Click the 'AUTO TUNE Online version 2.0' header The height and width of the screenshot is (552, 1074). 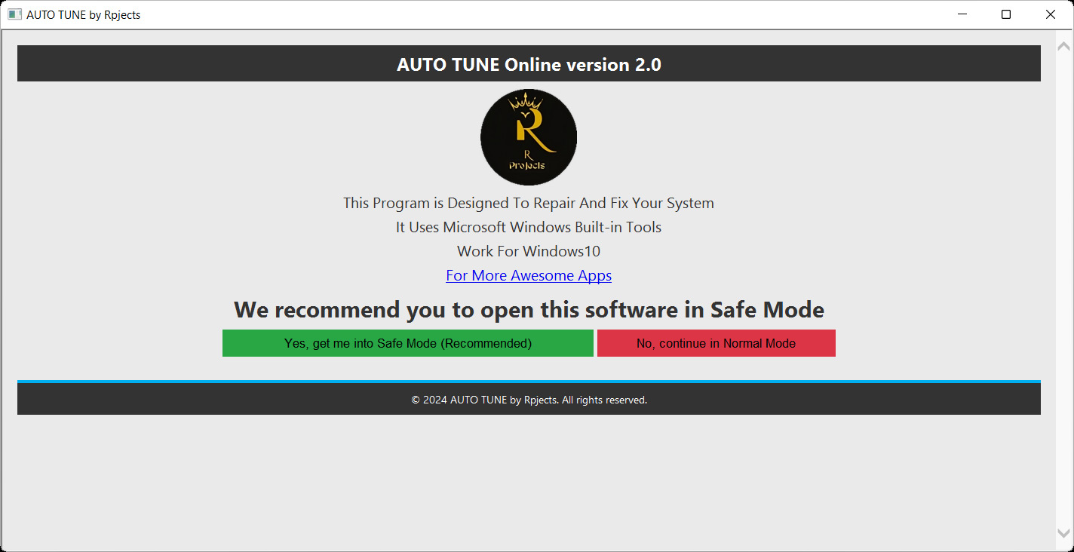click(x=529, y=64)
